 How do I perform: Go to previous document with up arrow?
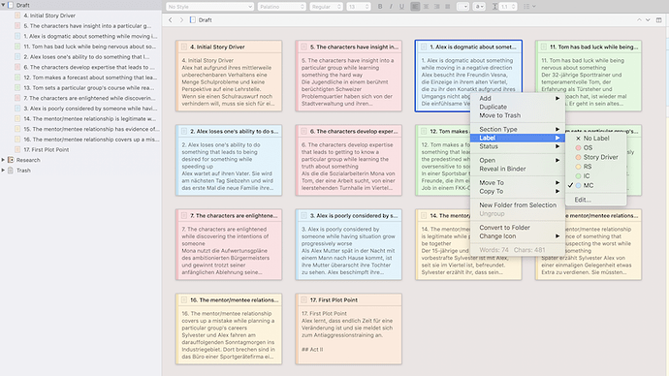pos(639,20)
